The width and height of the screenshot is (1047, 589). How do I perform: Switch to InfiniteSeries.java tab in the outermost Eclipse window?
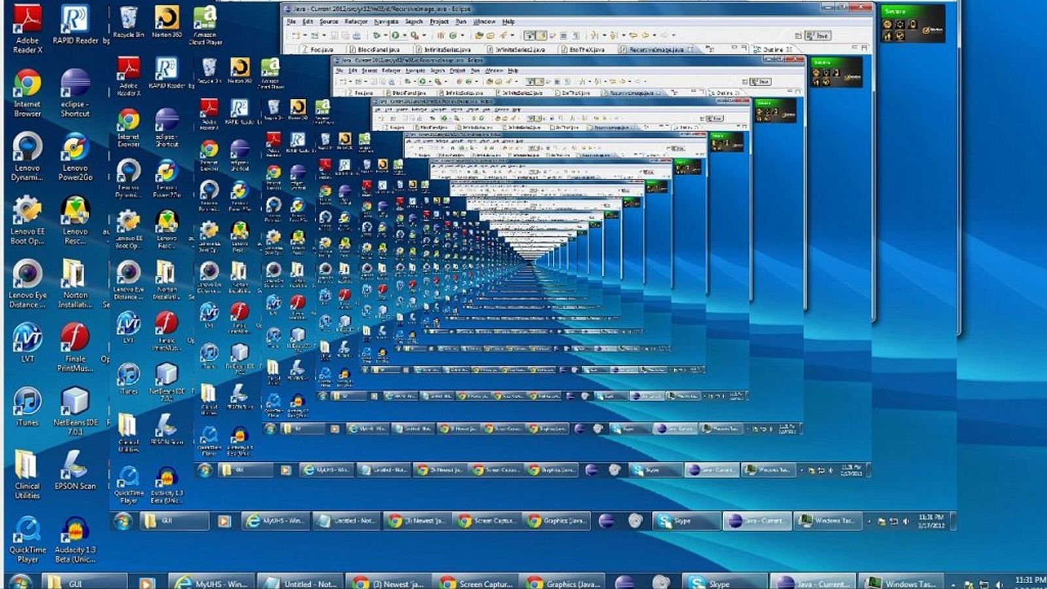(448, 49)
